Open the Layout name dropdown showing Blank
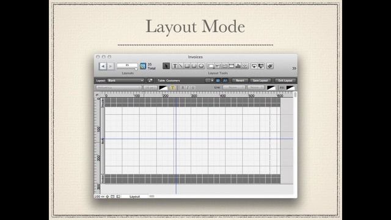Screen dimensions: 391x220 126,80
